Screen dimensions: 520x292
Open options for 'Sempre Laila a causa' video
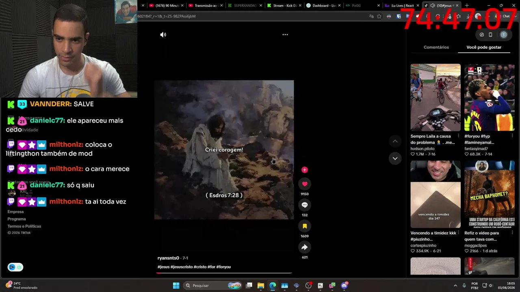tap(458, 136)
